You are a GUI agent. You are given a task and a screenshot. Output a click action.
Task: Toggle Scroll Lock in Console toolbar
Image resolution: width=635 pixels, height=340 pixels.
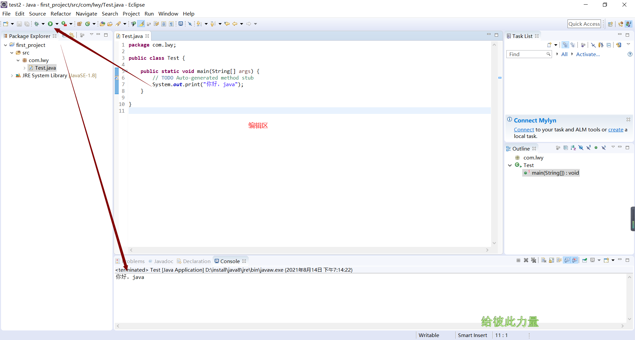click(x=551, y=260)
